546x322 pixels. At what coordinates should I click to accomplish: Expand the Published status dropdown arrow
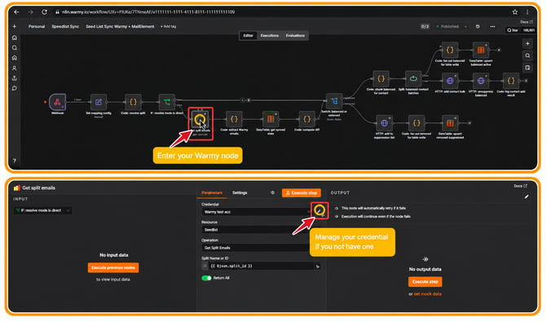coord(465,26)
